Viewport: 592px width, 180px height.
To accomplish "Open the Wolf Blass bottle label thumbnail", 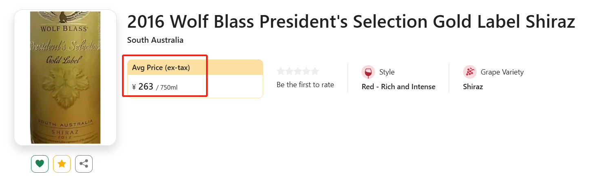I will pos(65,77).
